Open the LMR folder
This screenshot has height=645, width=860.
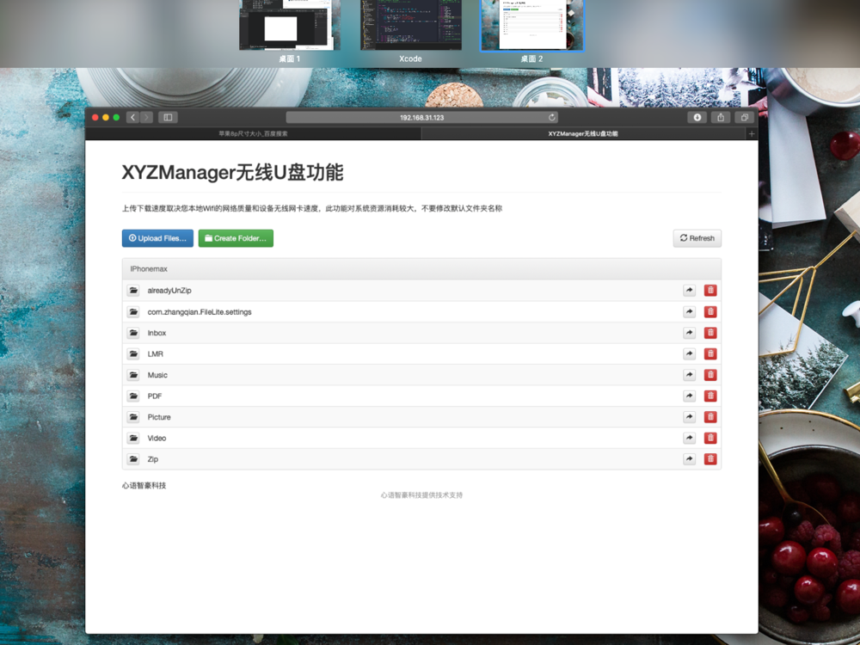click(155, 353)
